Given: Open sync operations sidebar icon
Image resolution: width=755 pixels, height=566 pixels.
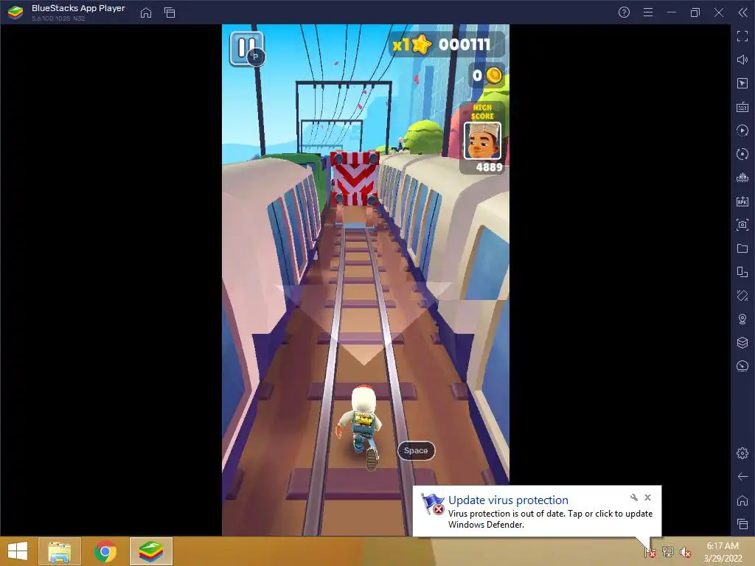Looking at the screenshot, I should (x=742, y=154).
